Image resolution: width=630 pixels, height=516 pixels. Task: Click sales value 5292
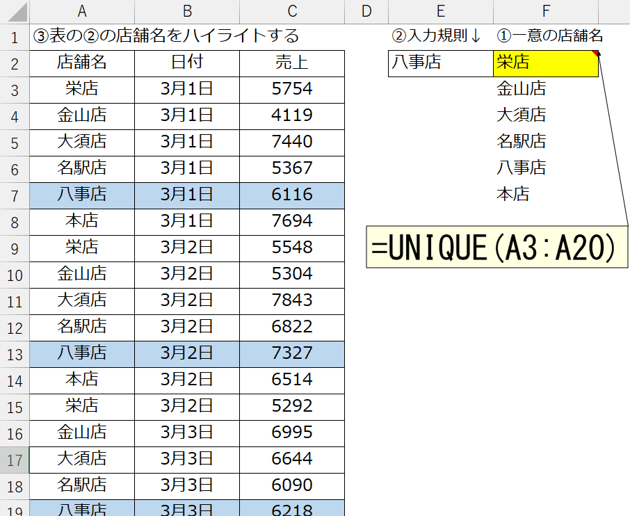[x=292, y=407]
